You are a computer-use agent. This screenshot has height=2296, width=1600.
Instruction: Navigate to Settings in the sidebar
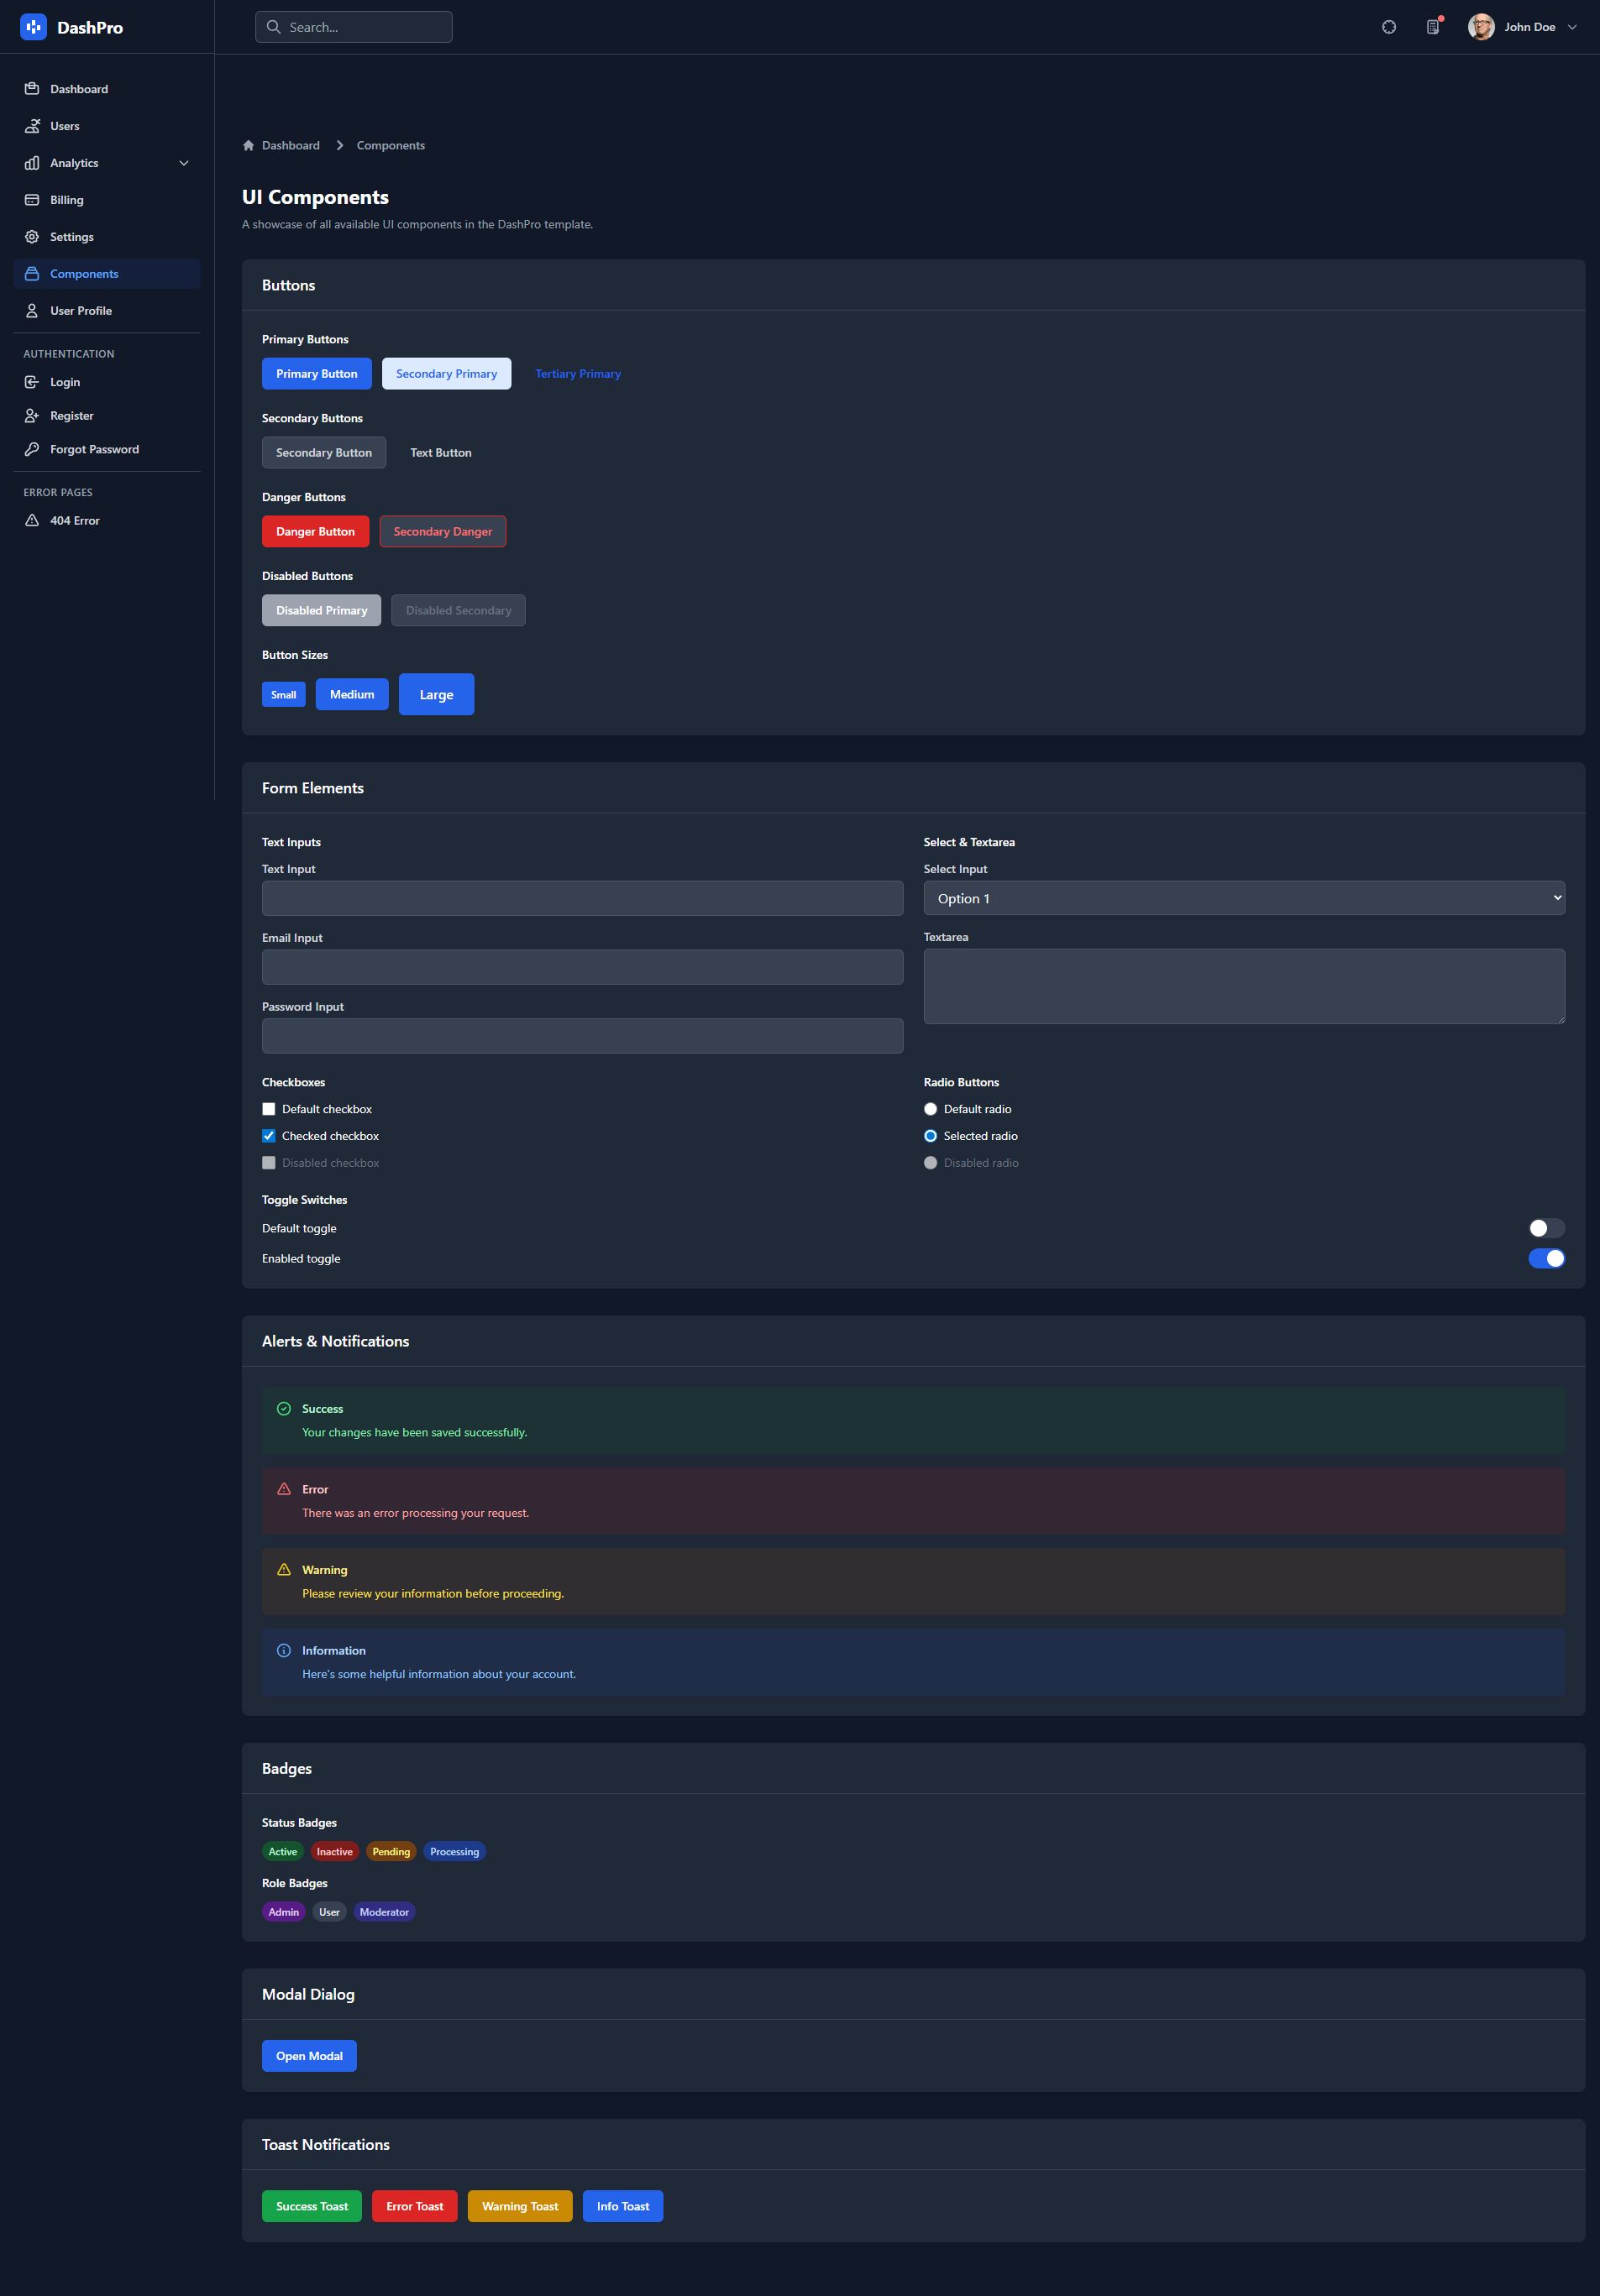click(x=107, y=237)
